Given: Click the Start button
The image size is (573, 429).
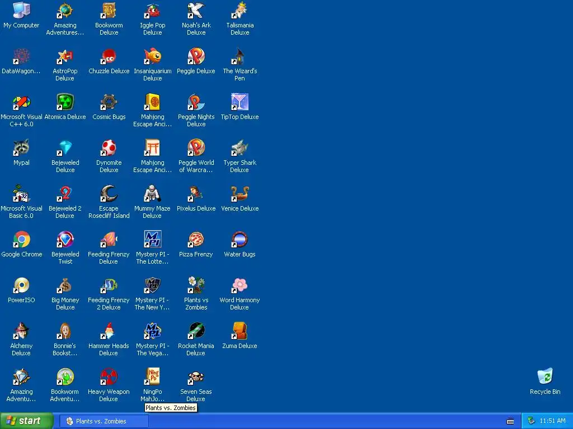Looking at the screenshot, I should pyautogui.click(x=26, y=421).
